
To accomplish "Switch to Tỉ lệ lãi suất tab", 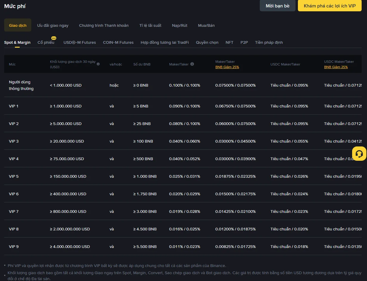I will [x=150, y=25].
